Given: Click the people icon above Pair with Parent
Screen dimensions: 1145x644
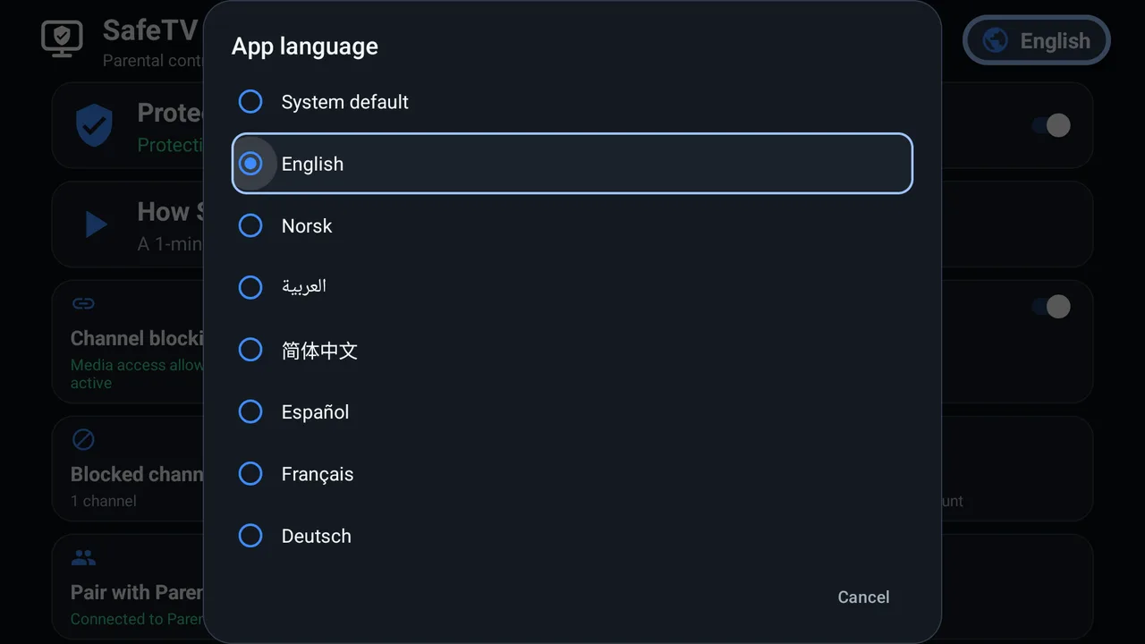Looking at the screenshot, I should tap(83, 558).
